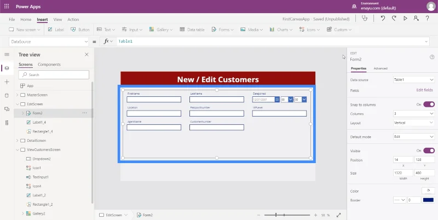Open the Data source Table1 dropdown

tap(413, 80)
